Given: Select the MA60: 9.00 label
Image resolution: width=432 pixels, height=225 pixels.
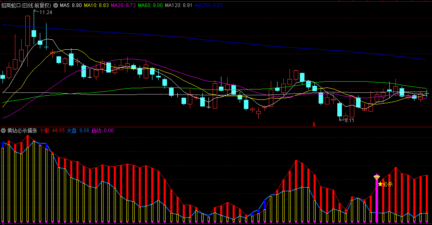Looking at the screenshot, I should point(150,5).
